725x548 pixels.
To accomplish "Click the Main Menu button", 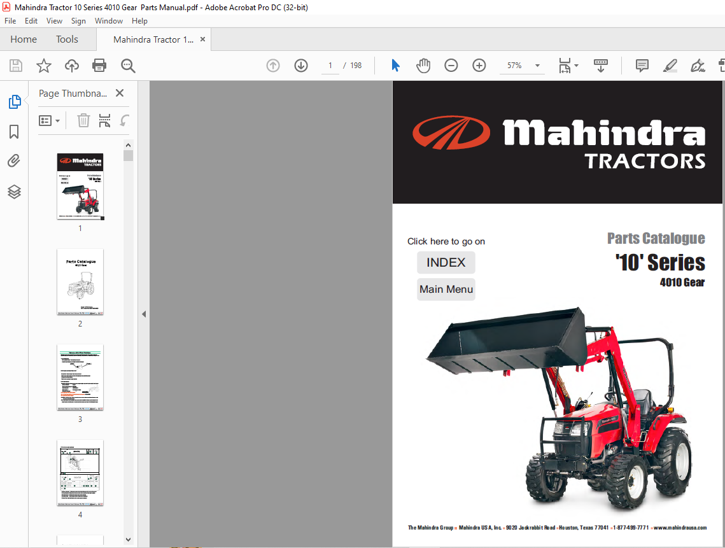I will (x=446, y=289).
